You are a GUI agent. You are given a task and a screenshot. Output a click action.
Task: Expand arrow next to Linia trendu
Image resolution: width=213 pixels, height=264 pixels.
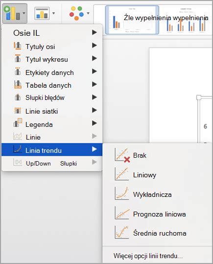tap(95, 149)
